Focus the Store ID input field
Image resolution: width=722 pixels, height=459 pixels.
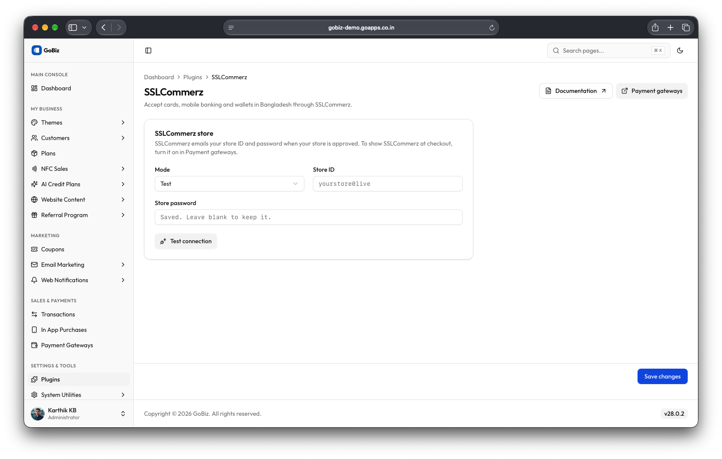pyautogui.click(x=388, y=184)
